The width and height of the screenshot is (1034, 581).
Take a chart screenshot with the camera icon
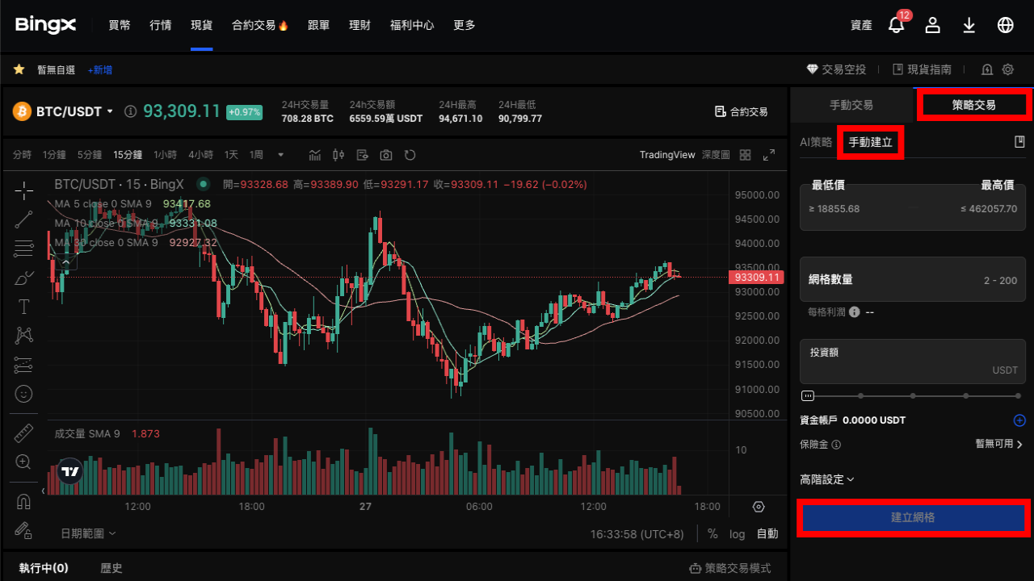(x=387, y=154)
